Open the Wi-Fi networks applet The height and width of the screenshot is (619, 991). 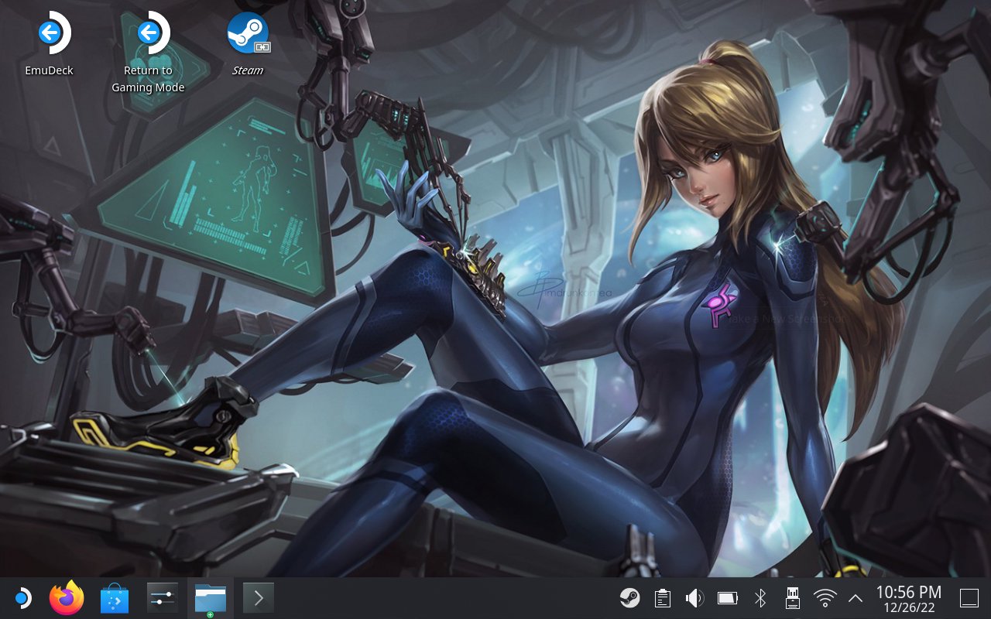825,598
